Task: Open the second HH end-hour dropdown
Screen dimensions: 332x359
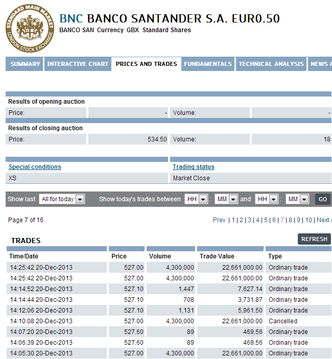Action: (267, 199)
